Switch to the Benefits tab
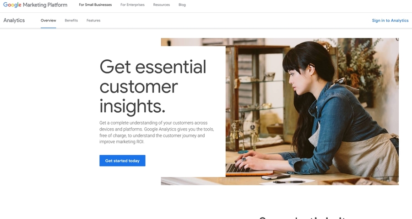The image size is (412, 219). tap(71, 21)
